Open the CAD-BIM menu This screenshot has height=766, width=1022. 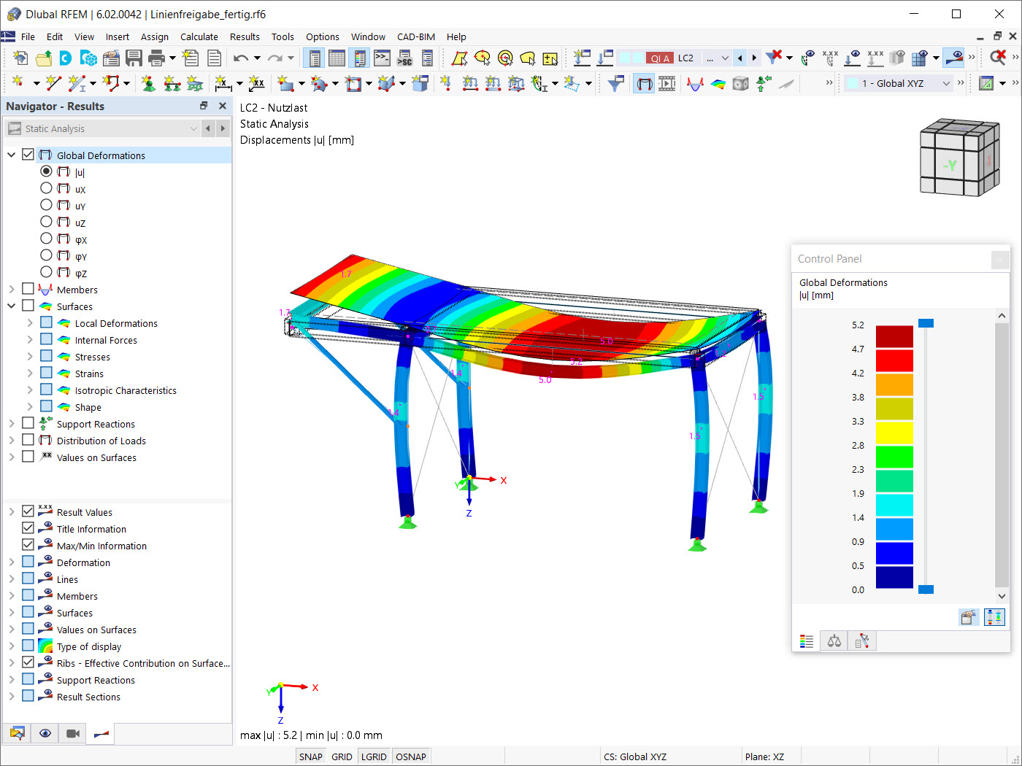coord(416,36)
